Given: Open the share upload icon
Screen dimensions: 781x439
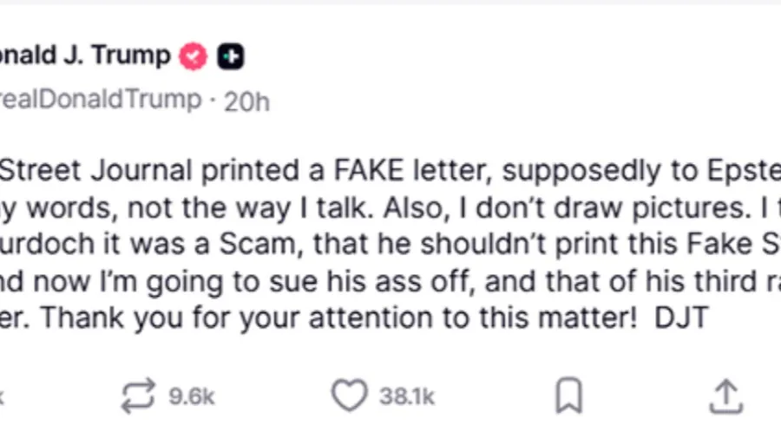Looking at the screenshot, I should 725,396.
